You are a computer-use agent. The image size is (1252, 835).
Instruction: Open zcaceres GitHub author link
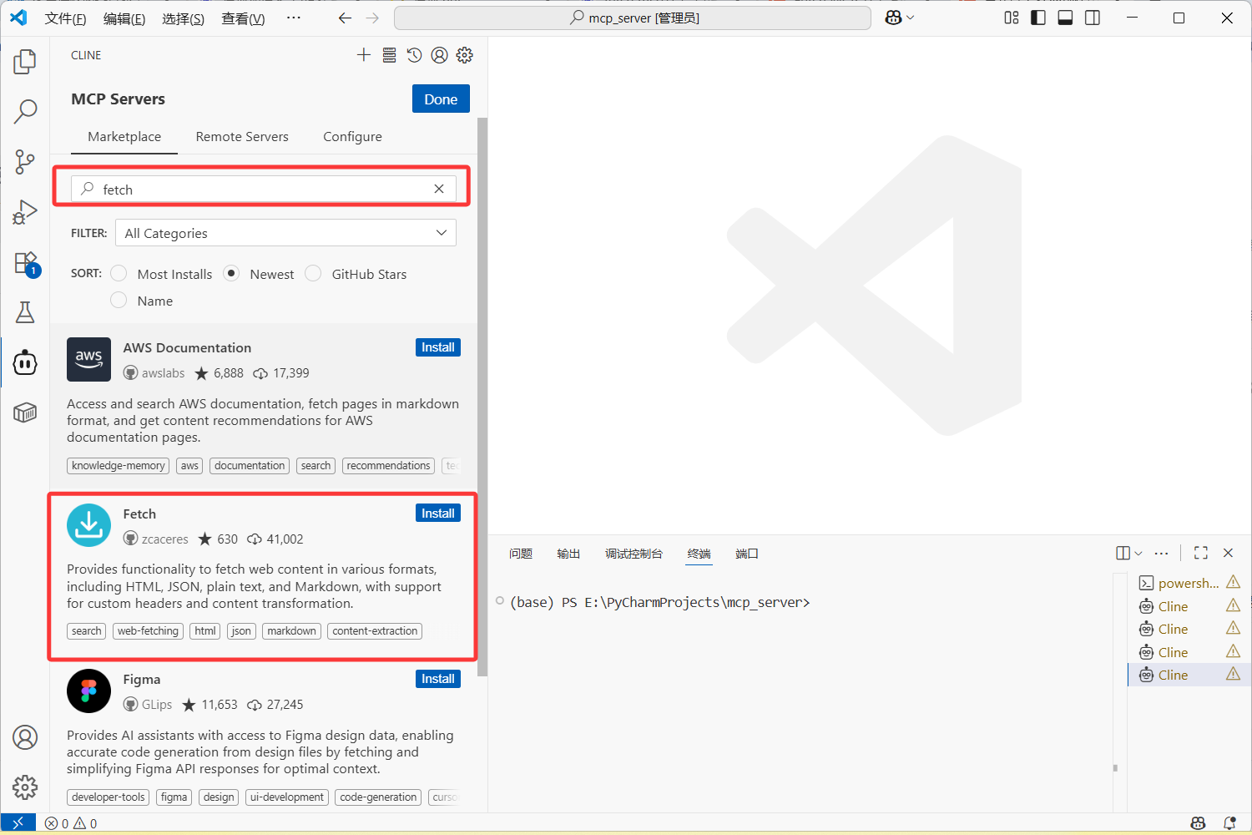[x=156, y=539]
